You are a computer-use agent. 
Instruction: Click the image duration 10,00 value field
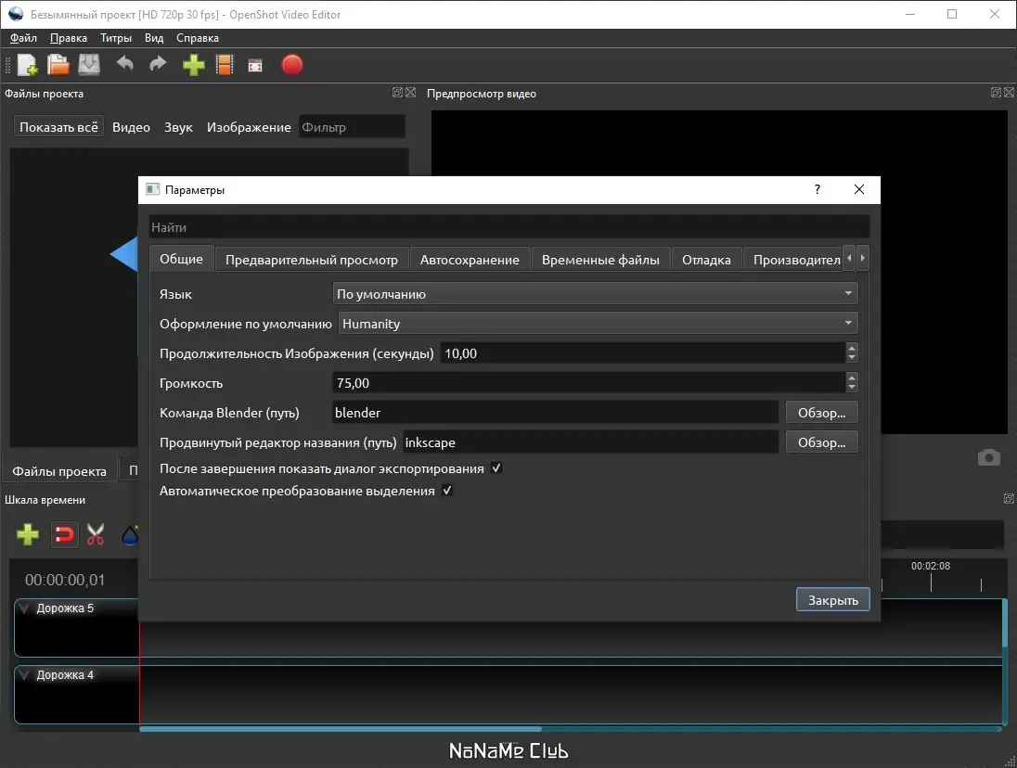point(643,353)
